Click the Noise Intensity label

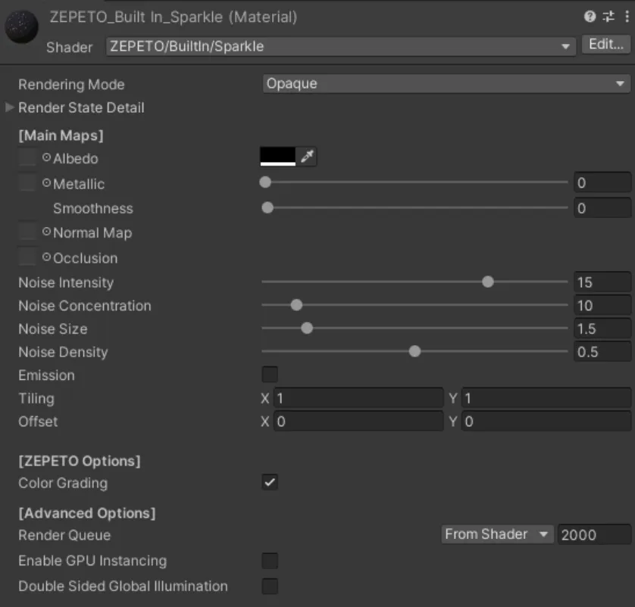(66, 282)
